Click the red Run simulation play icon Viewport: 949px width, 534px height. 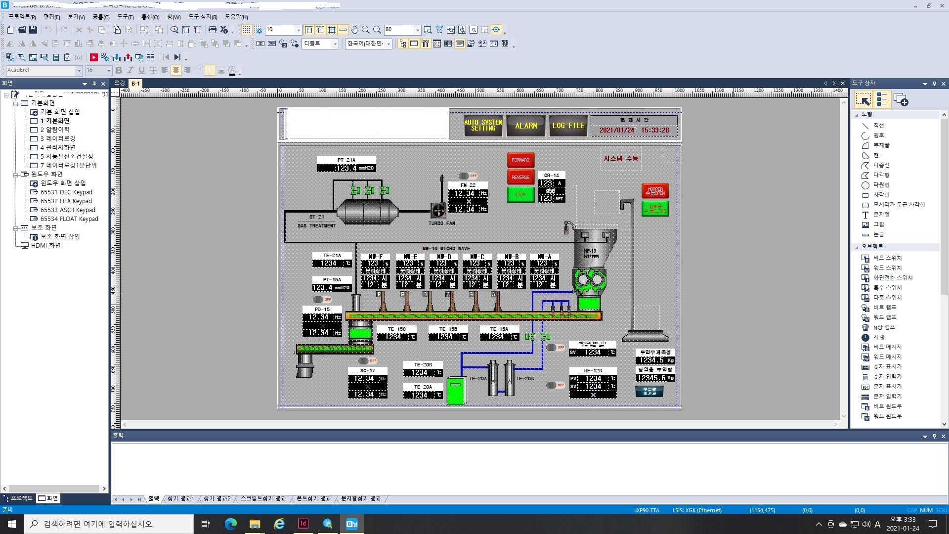pyautogui.click(x=93, y=57)
